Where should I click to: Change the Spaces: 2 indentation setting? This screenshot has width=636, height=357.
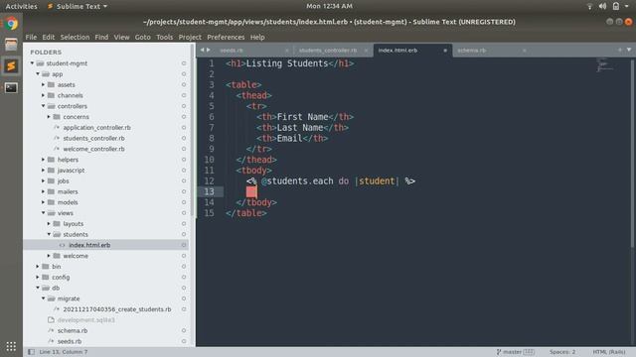[562, 352]
